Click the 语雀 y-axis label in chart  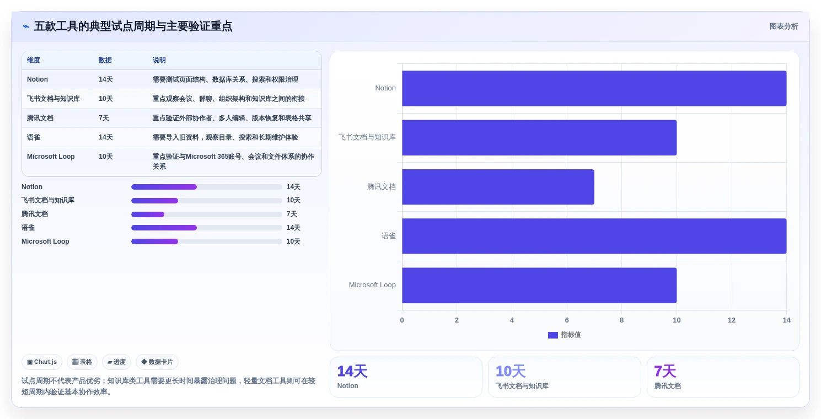[x=389, y=236]
